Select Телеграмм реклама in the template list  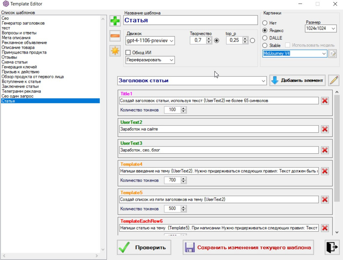click(x=21, y=91)
